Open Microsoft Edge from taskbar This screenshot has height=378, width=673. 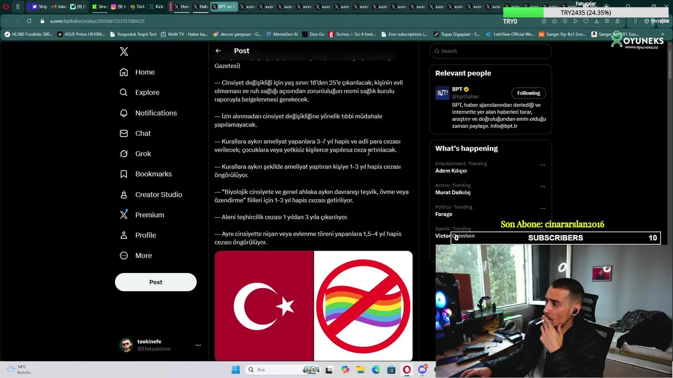point(376,370)
